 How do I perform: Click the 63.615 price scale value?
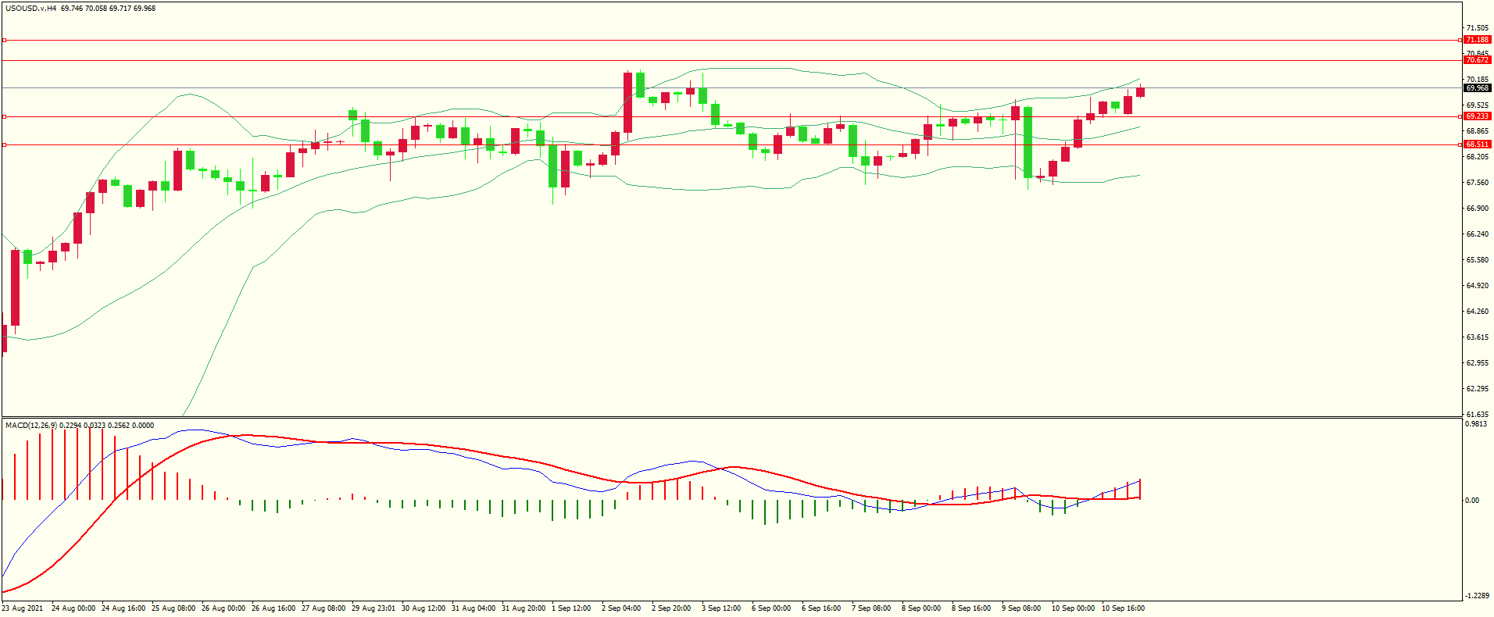tap(1478, 337)
